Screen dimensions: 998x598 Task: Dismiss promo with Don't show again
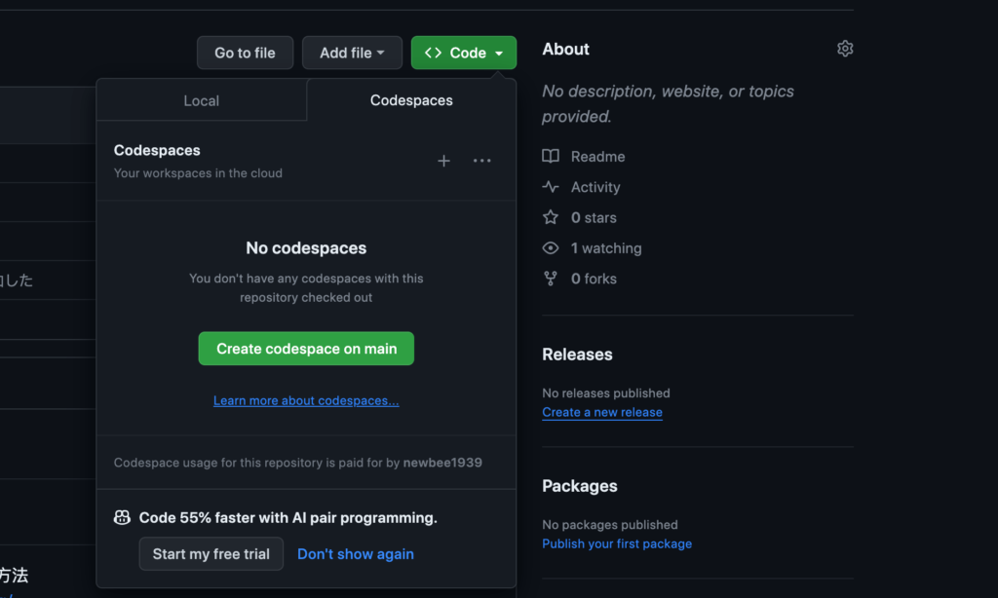[356, 553]
